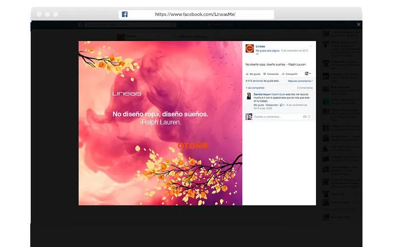Viewport: 394px width, 247px height.
Task: Open Daniela Nayen's commenter avatar
Action: 249,96
